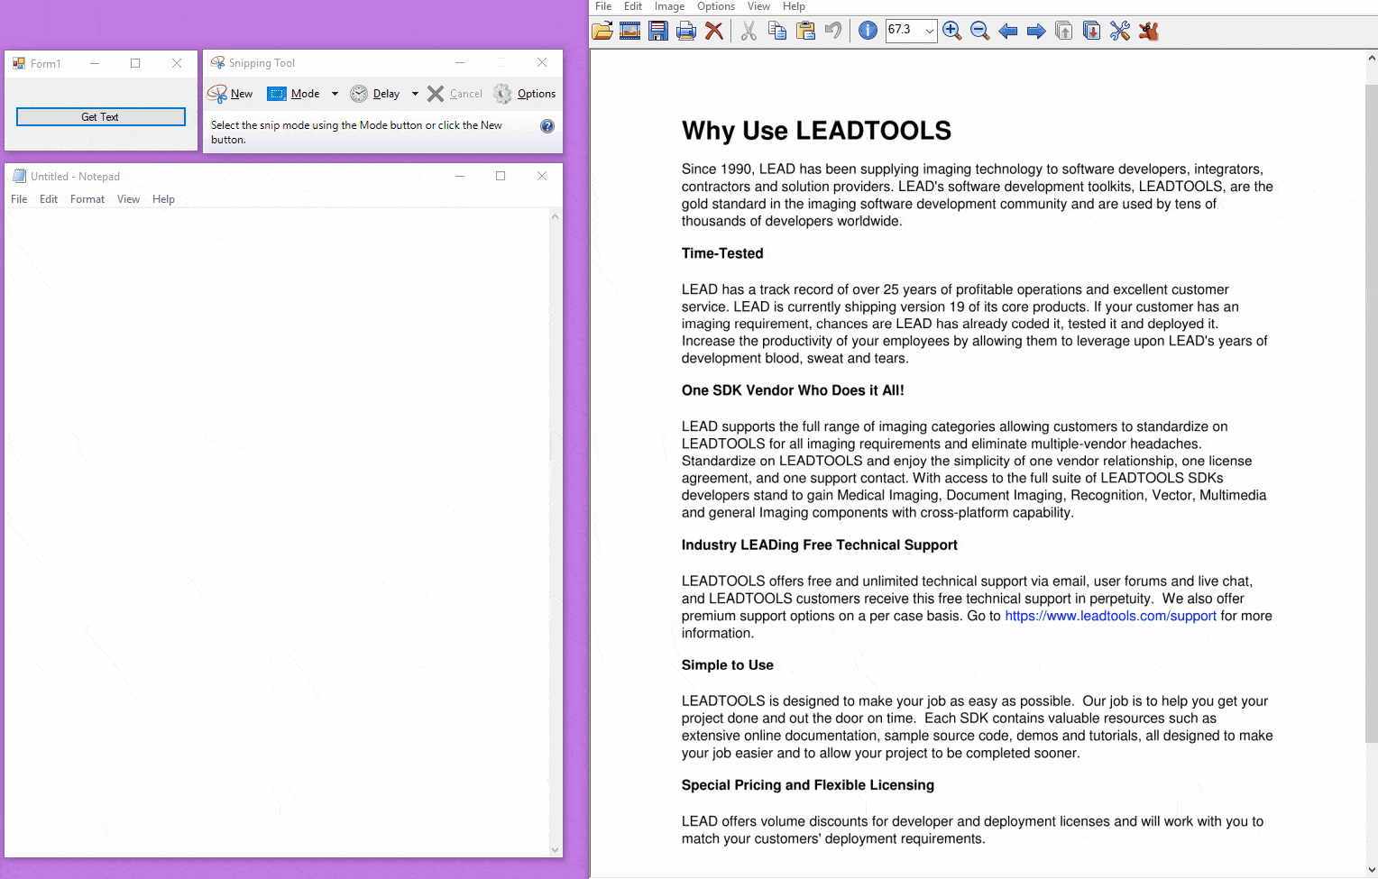This screenshot has height=879, width=1378.
Task: Click the wrench and screwdriver tools icon
Action: (1120, 31)
